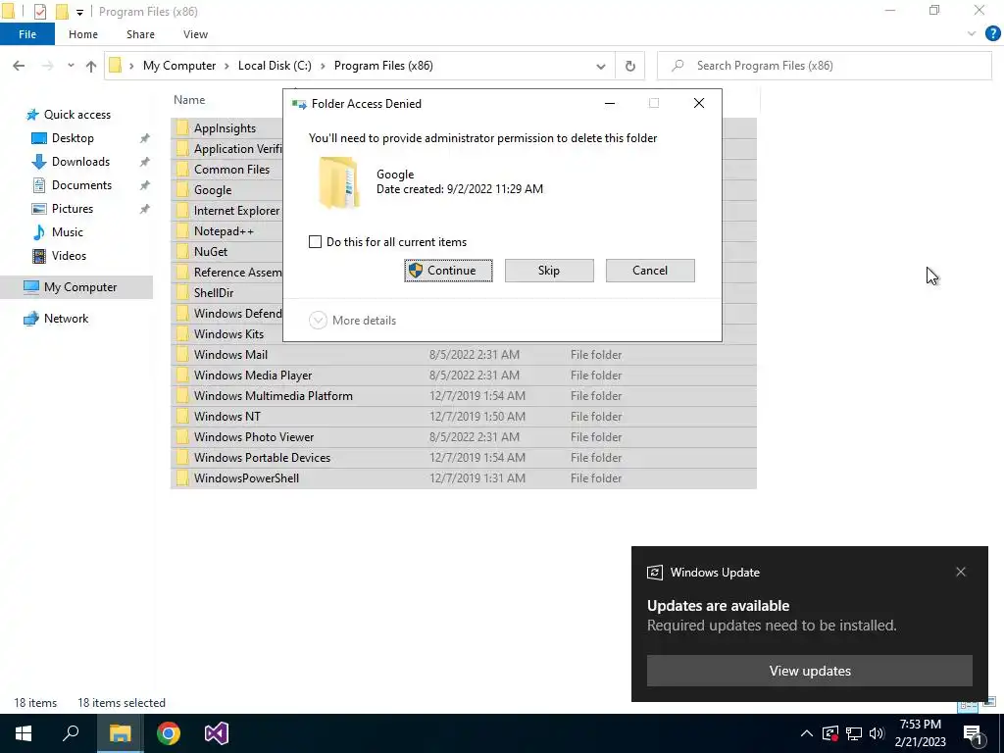Screen dimensions: 1004x753
Task: Select the AppInsights folder
Action: click(x=225, y=128)
